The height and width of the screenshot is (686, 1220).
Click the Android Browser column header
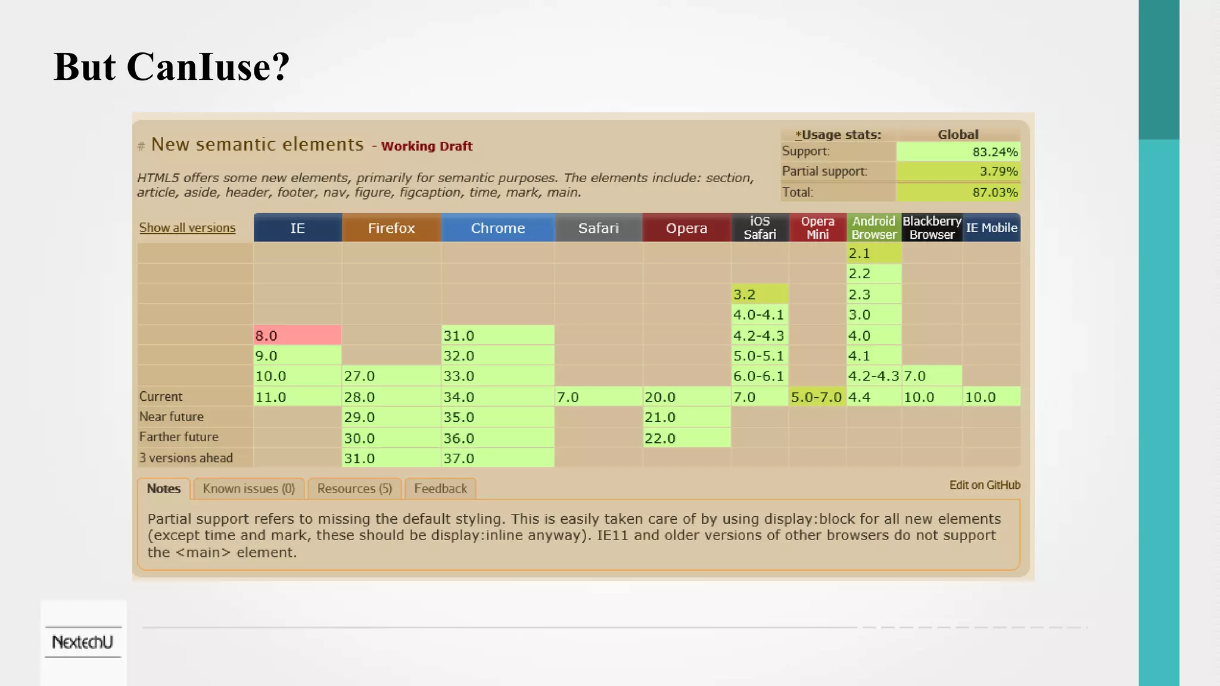[x=873, y=228]
